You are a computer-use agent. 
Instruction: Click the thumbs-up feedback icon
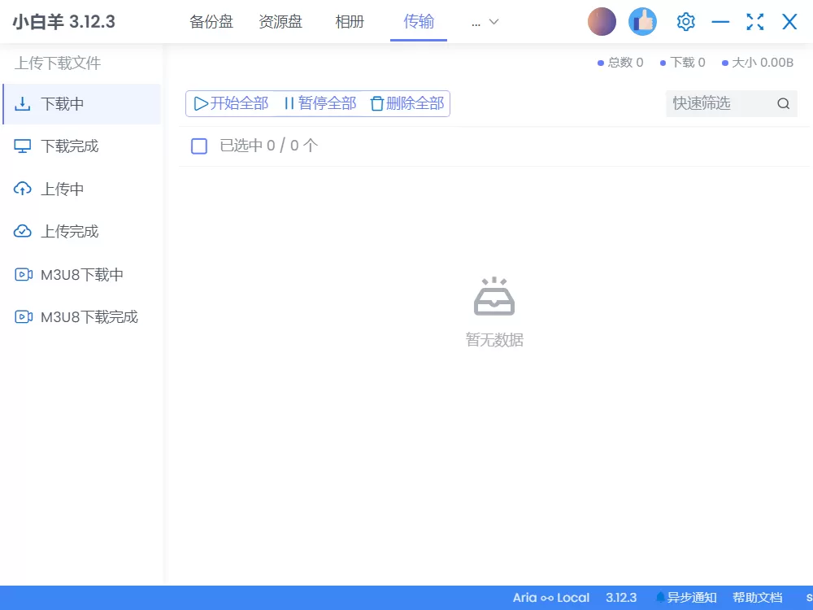(643, 22)
